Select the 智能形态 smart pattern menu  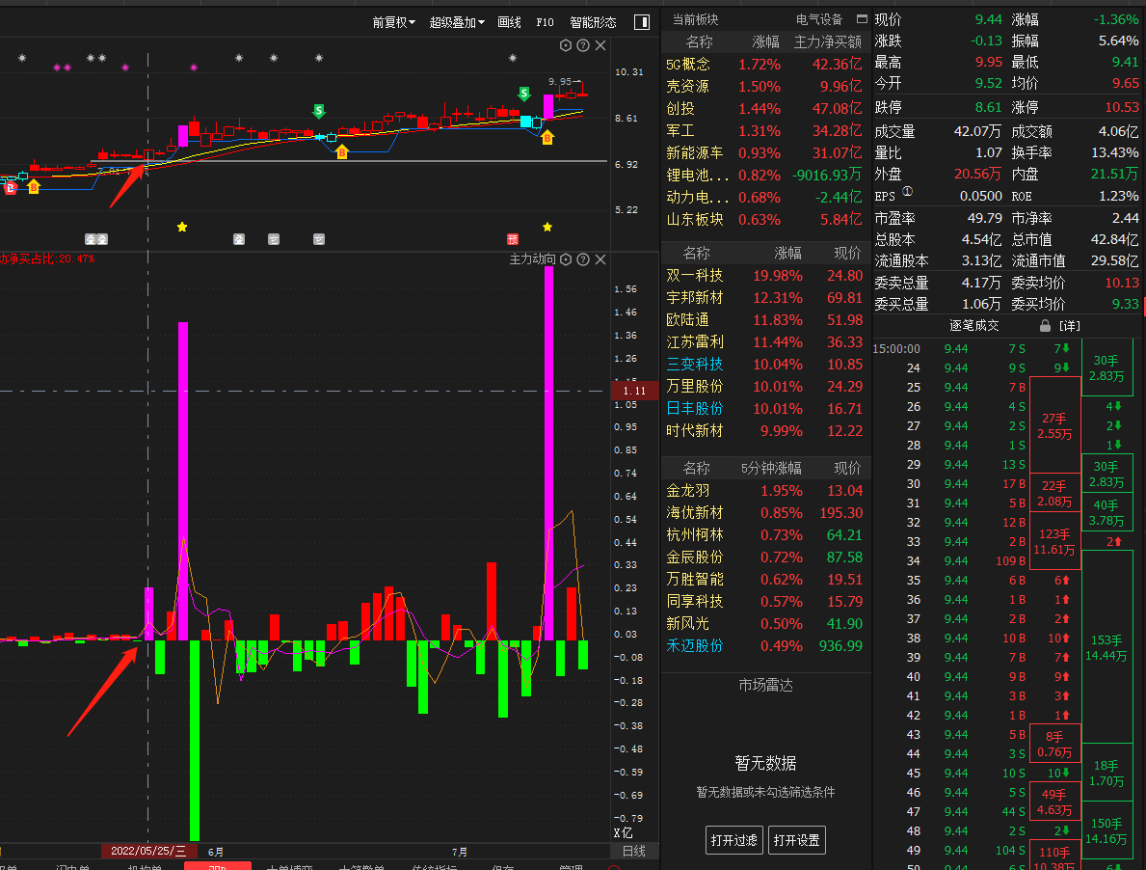point(593,22)
